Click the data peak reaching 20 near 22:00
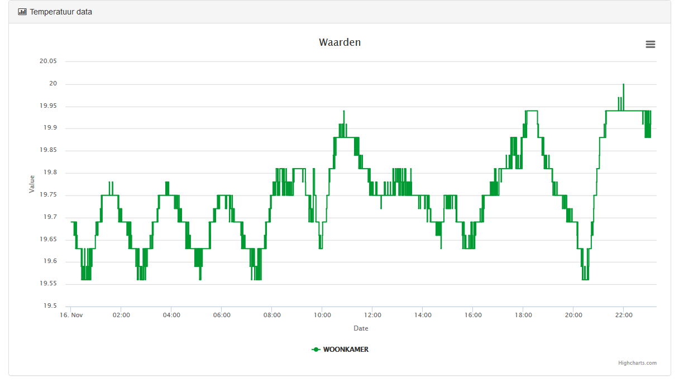Screen dimensions: 679x387 coord(623,84)
